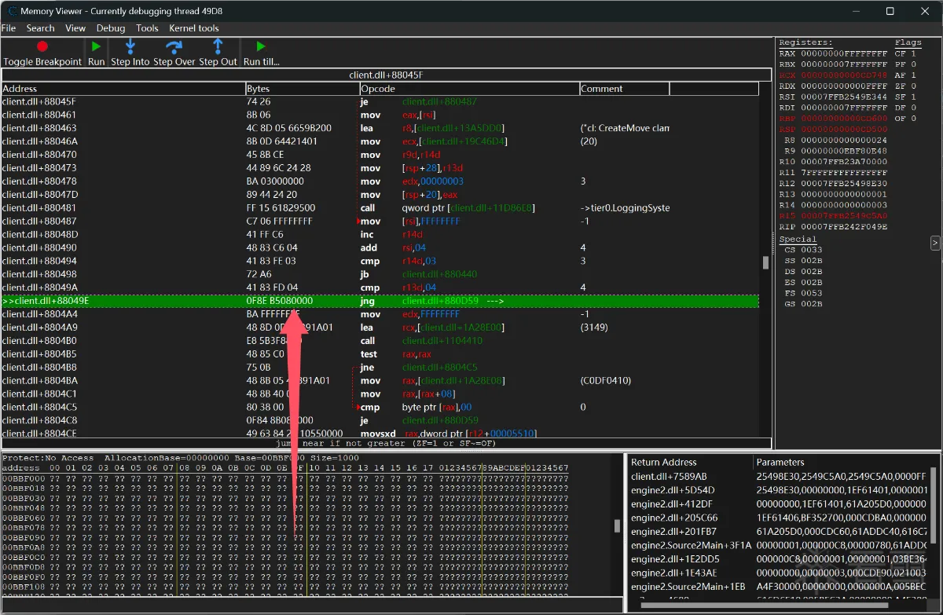
Task: Open the Tools menu
Action: [x=147, y=28]
